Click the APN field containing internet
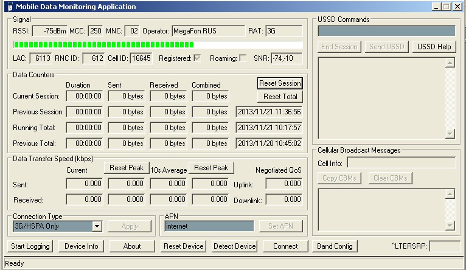Viewport: 466px width, 270px height. click(x=209, y=226)
